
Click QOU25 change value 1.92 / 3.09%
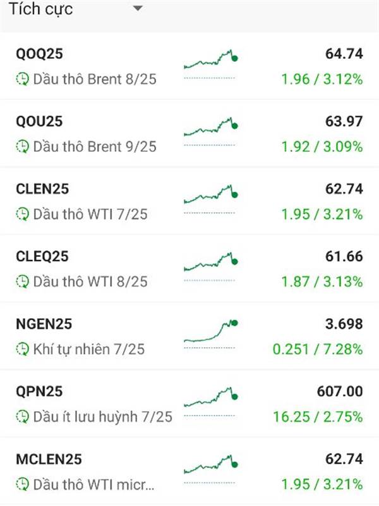(322, 147)
